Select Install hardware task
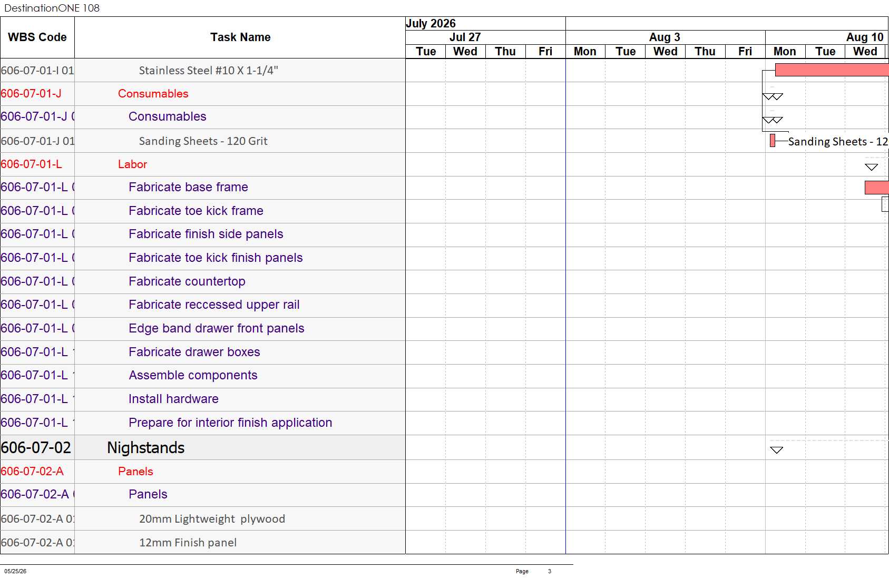 tap(173, 399)
